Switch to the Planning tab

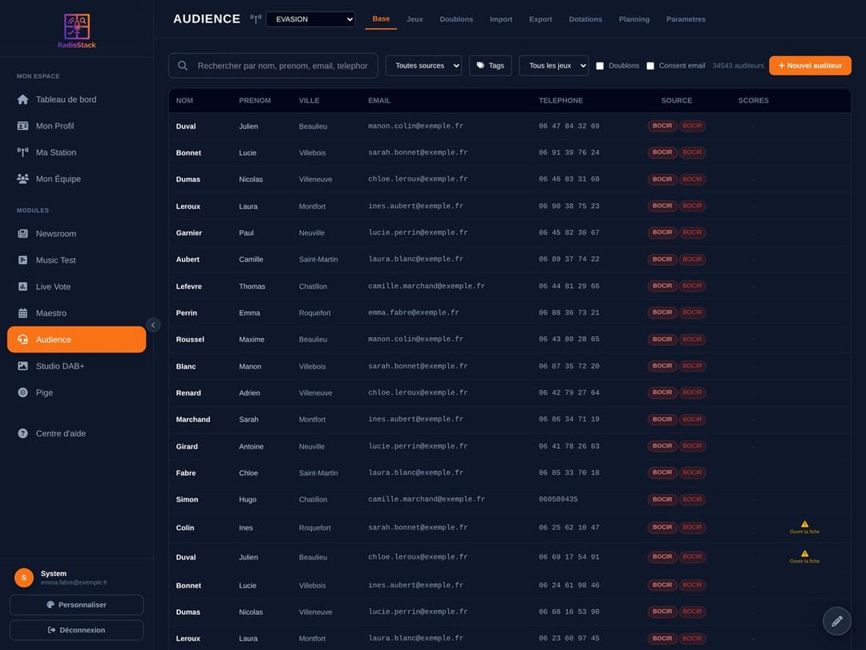pyautogui.click(x=634, y=19)
